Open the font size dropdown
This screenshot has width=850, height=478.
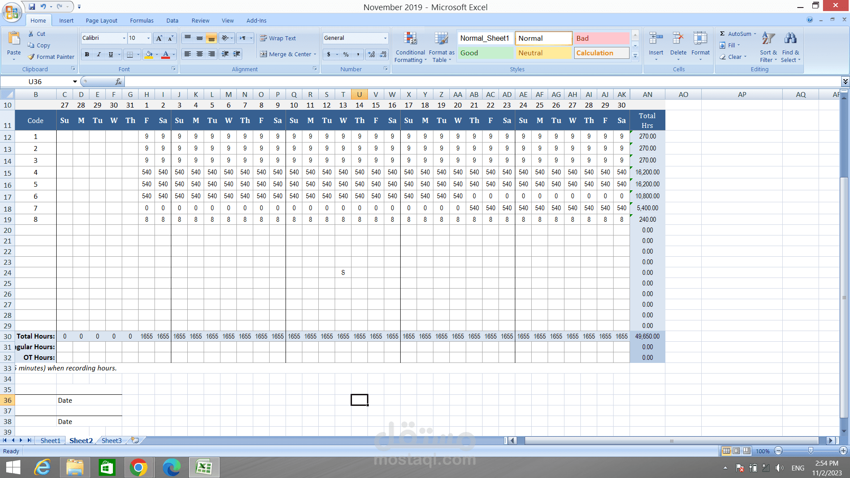[x=148, y=38]
